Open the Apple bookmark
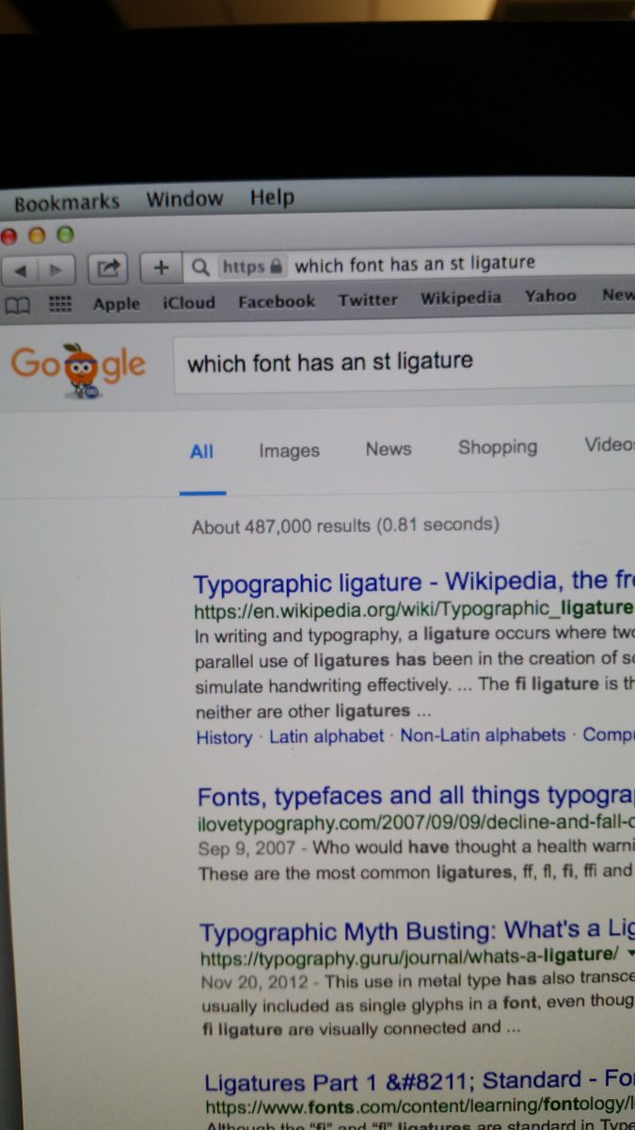This screenshot has height=1130, width=635. (x=117, y=304)
